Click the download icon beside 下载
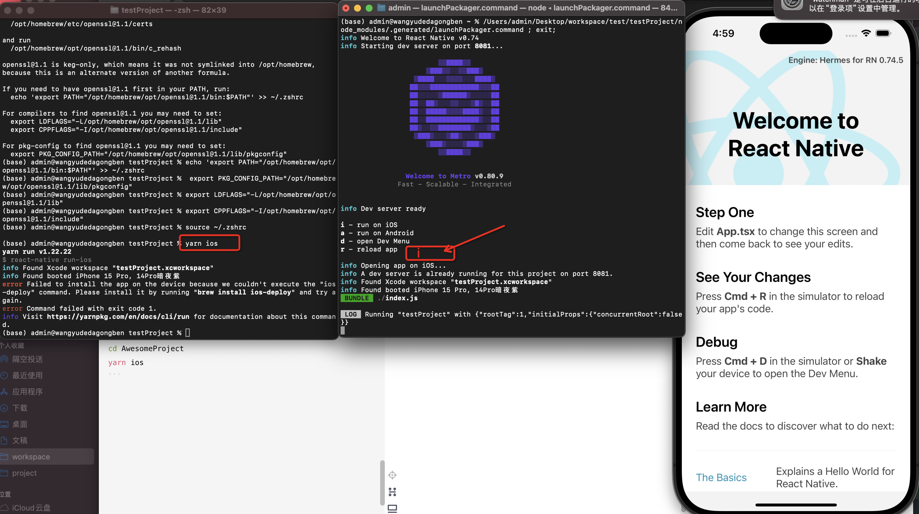919x514 pixels. [x=4, y=408]
